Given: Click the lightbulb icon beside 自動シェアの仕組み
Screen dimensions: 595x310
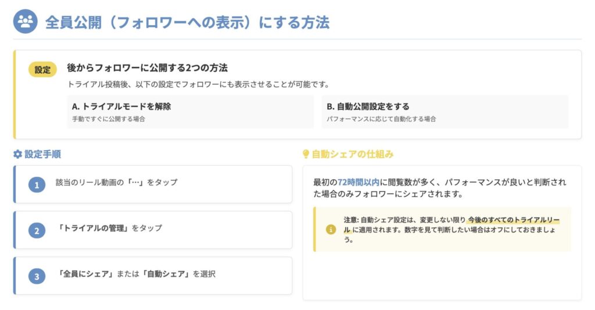Looking at the screenshot, I should pyautogui.click(x=306, y=154).
